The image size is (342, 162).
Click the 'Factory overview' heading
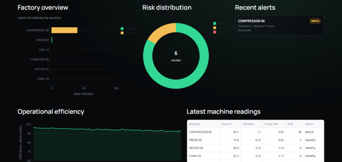click(x=43, y=8)
